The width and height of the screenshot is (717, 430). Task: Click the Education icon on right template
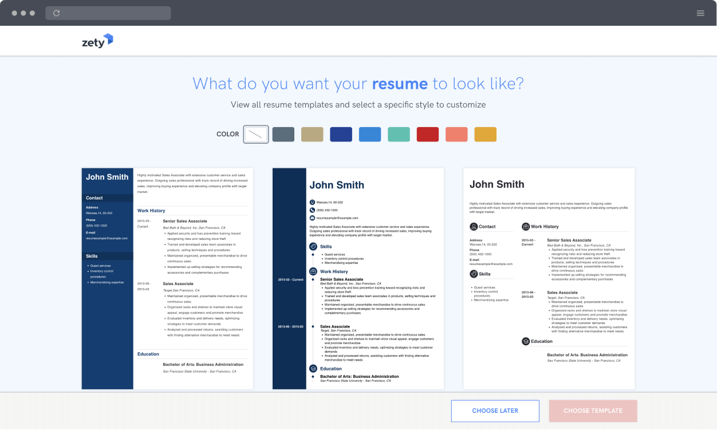click(525, 341)
